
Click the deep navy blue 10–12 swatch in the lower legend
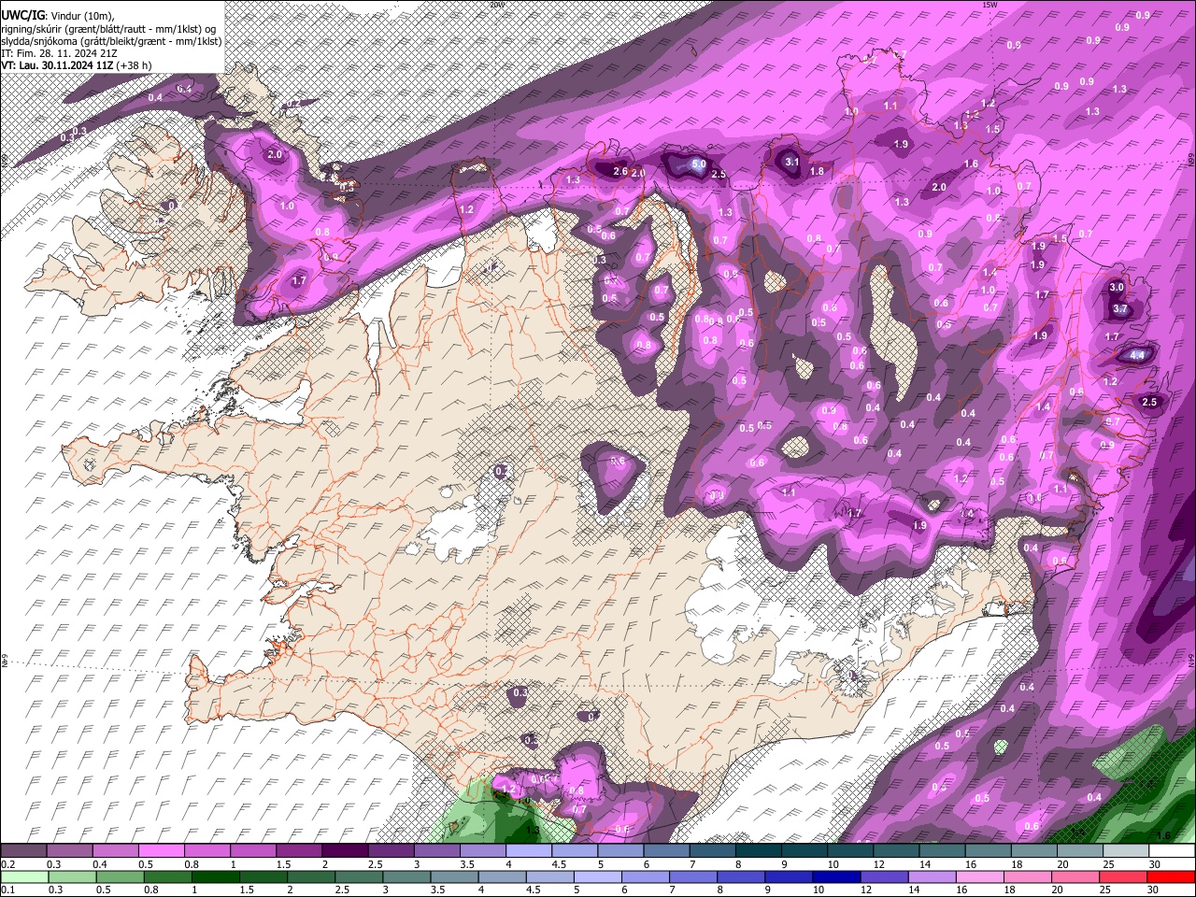pos(834,876)
